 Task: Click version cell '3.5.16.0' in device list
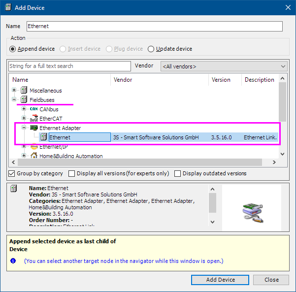click(x=221, y=137)
